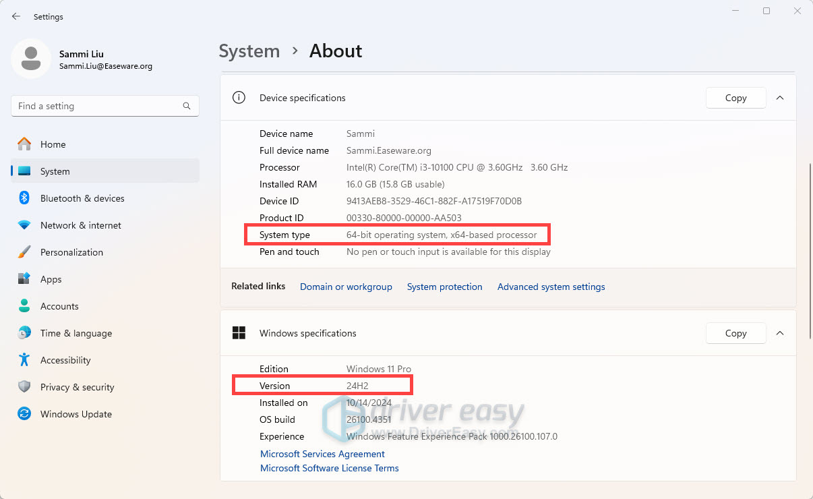Open Privacy & security settings

pyautogui.click(x=105, y=387)
